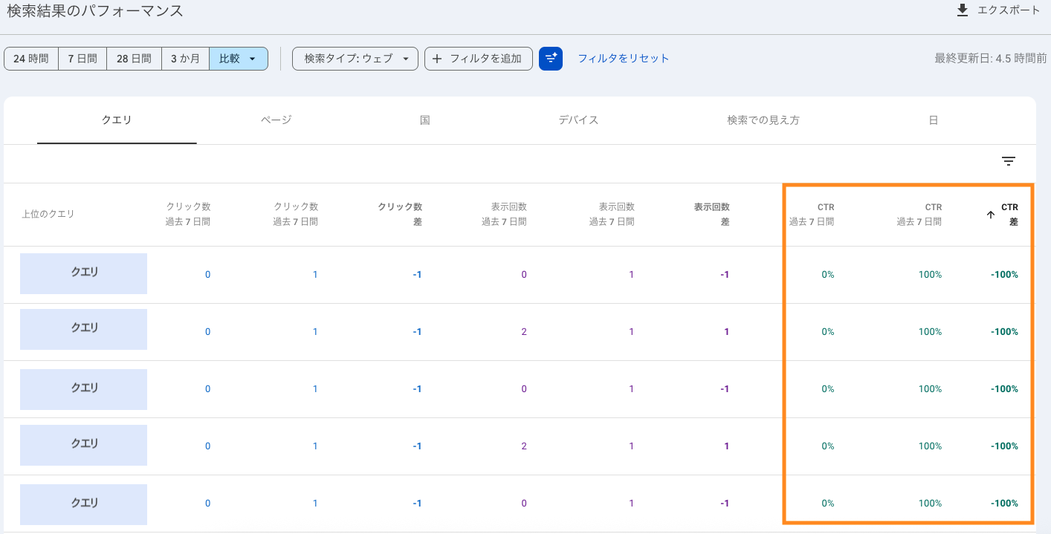This screenshot has height=534, width=1051.
Task: Select the 28 日間 date range
Action: point(134,59)
